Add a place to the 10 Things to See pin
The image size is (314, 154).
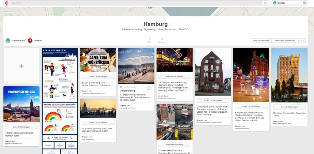(174, 77)
